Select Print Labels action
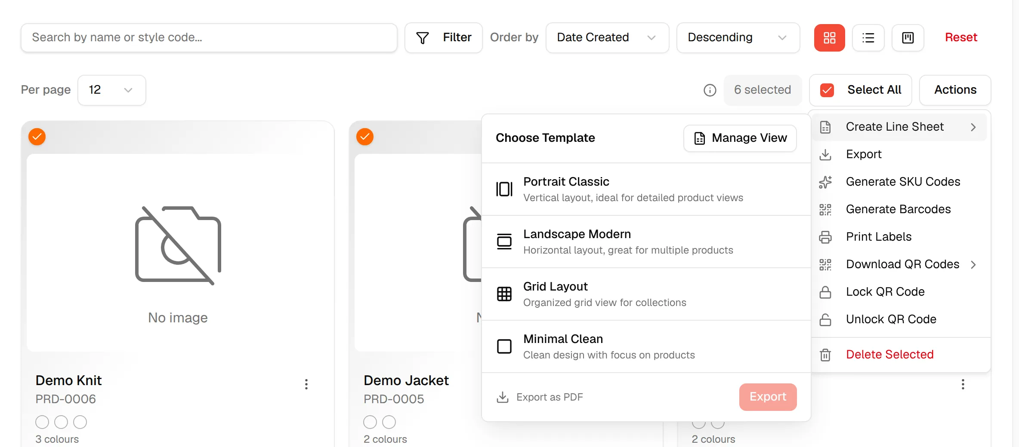The width and height of the screenshot is (1019, 447). tap(900, 237)
